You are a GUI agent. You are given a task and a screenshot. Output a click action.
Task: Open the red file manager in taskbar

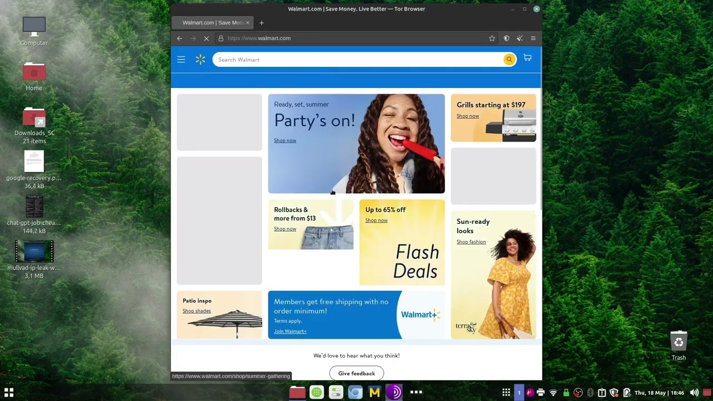click(x=297, y=393)
